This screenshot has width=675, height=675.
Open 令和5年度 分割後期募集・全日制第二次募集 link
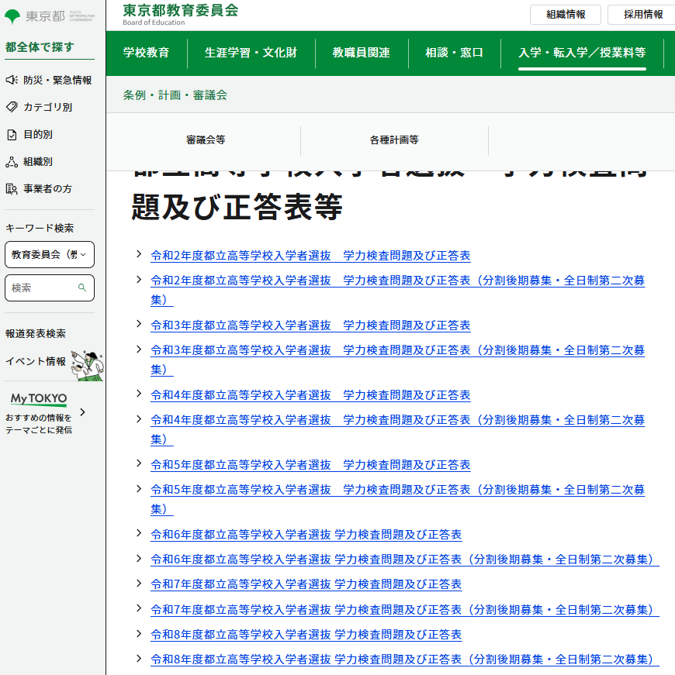point(397,499)
